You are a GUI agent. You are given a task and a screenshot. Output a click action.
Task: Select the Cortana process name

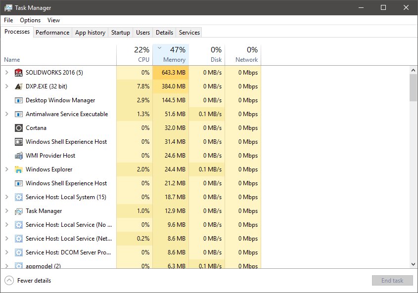36,128
